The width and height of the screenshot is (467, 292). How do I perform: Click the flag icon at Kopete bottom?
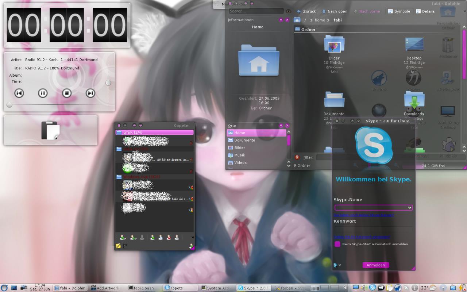[125, 246]
